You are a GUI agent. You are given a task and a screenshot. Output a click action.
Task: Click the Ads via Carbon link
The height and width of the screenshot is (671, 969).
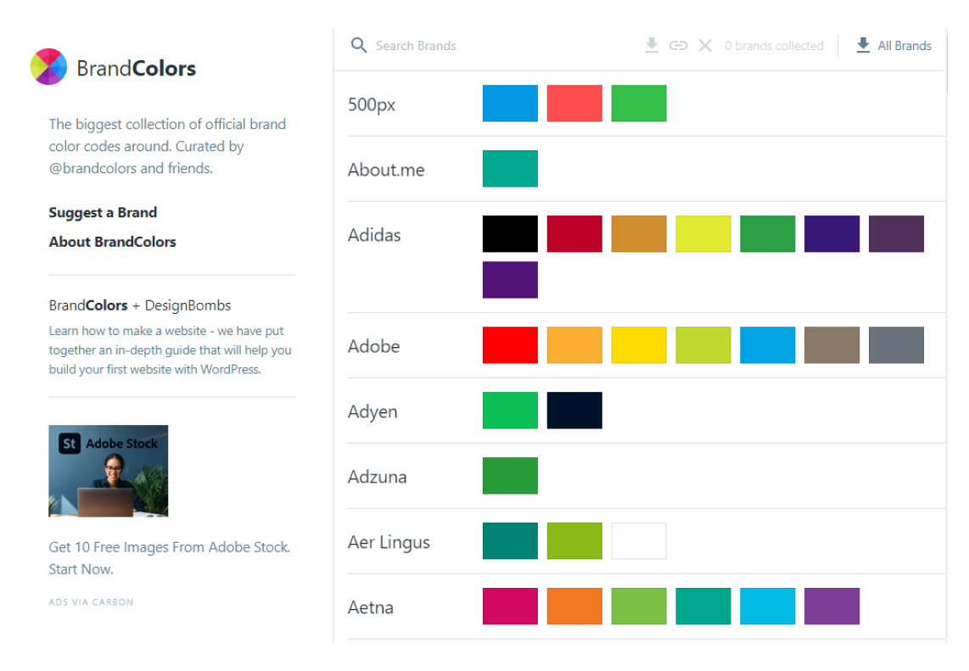pos(91,601)
